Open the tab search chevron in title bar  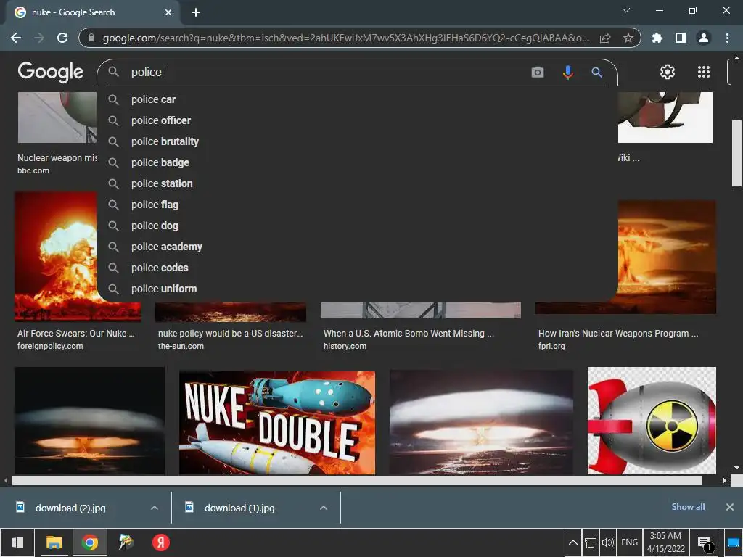tap(626, 10)
